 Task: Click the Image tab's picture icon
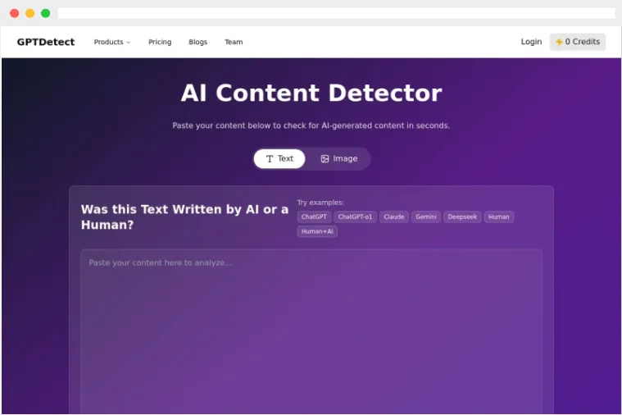coord(325,158)
